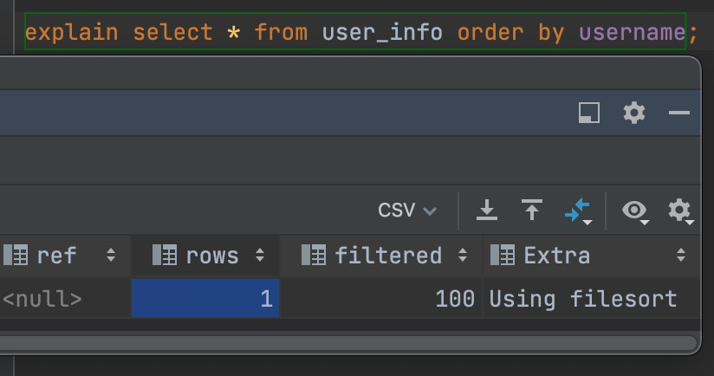Click the "Using filesort" cell
Image resolution: width=714 pixels, height=376 pixels.
click(x=582, y=299)
